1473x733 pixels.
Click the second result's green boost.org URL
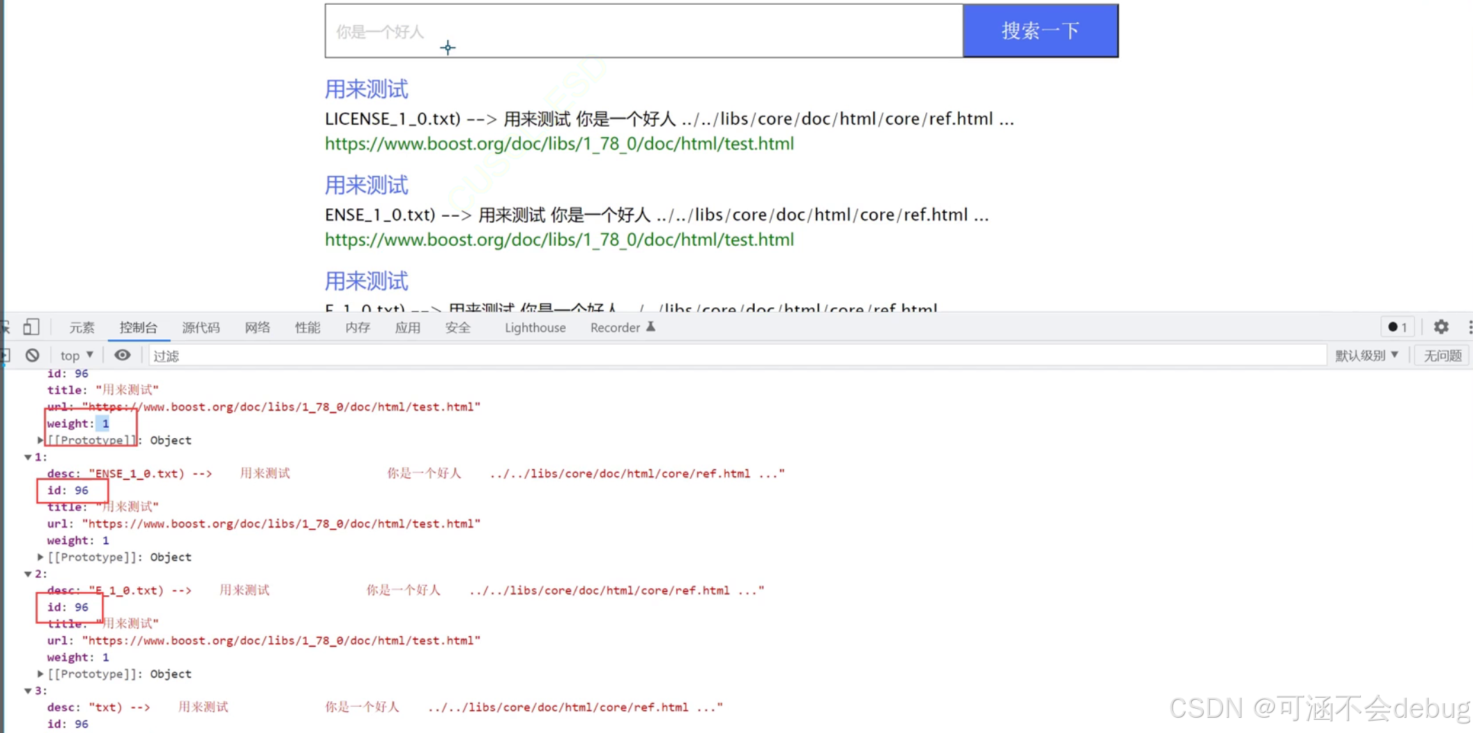(x=560, y=240)
